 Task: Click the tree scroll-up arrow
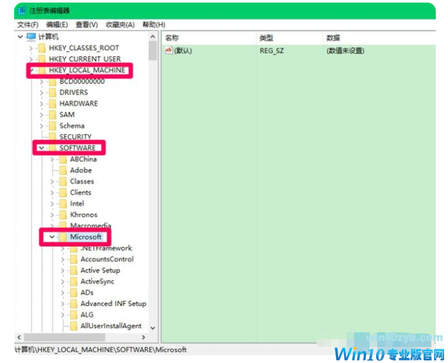click(x=152, y=37)
